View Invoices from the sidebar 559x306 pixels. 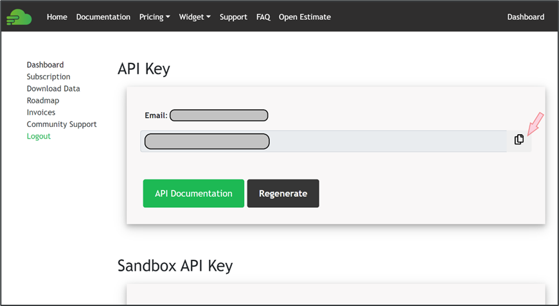point(41,112)
